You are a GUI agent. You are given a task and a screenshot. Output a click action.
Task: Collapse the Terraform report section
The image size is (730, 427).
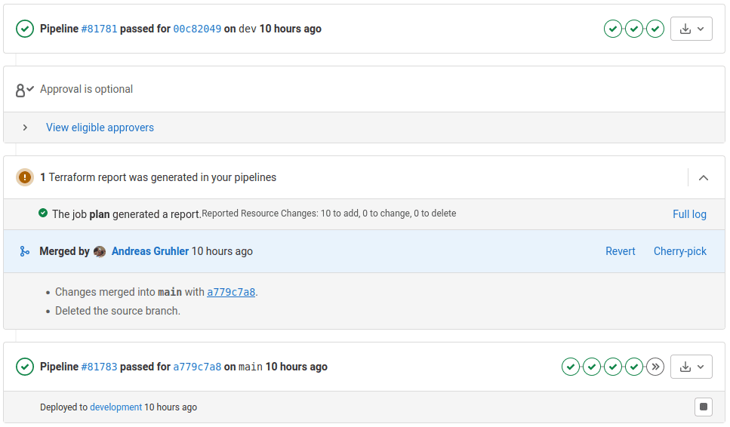point(703,178)
